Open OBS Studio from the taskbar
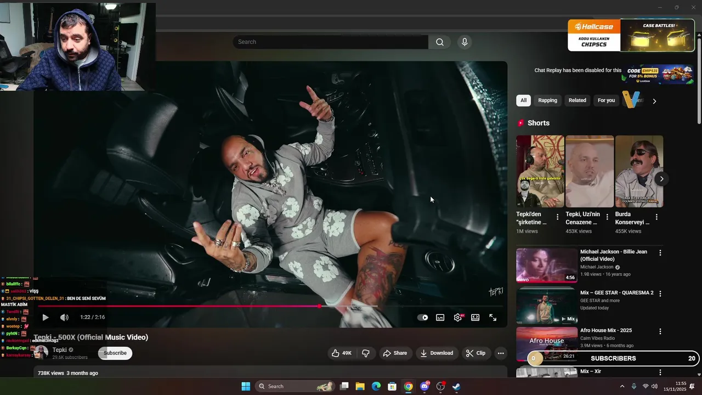Screen dimensions: 702x395 [x=440, y=386]
